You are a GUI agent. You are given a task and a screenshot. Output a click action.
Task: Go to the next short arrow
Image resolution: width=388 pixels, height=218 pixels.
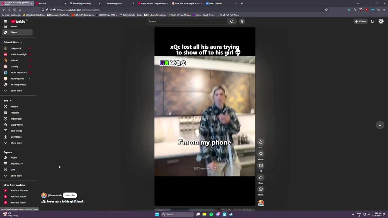pos(380,125)
